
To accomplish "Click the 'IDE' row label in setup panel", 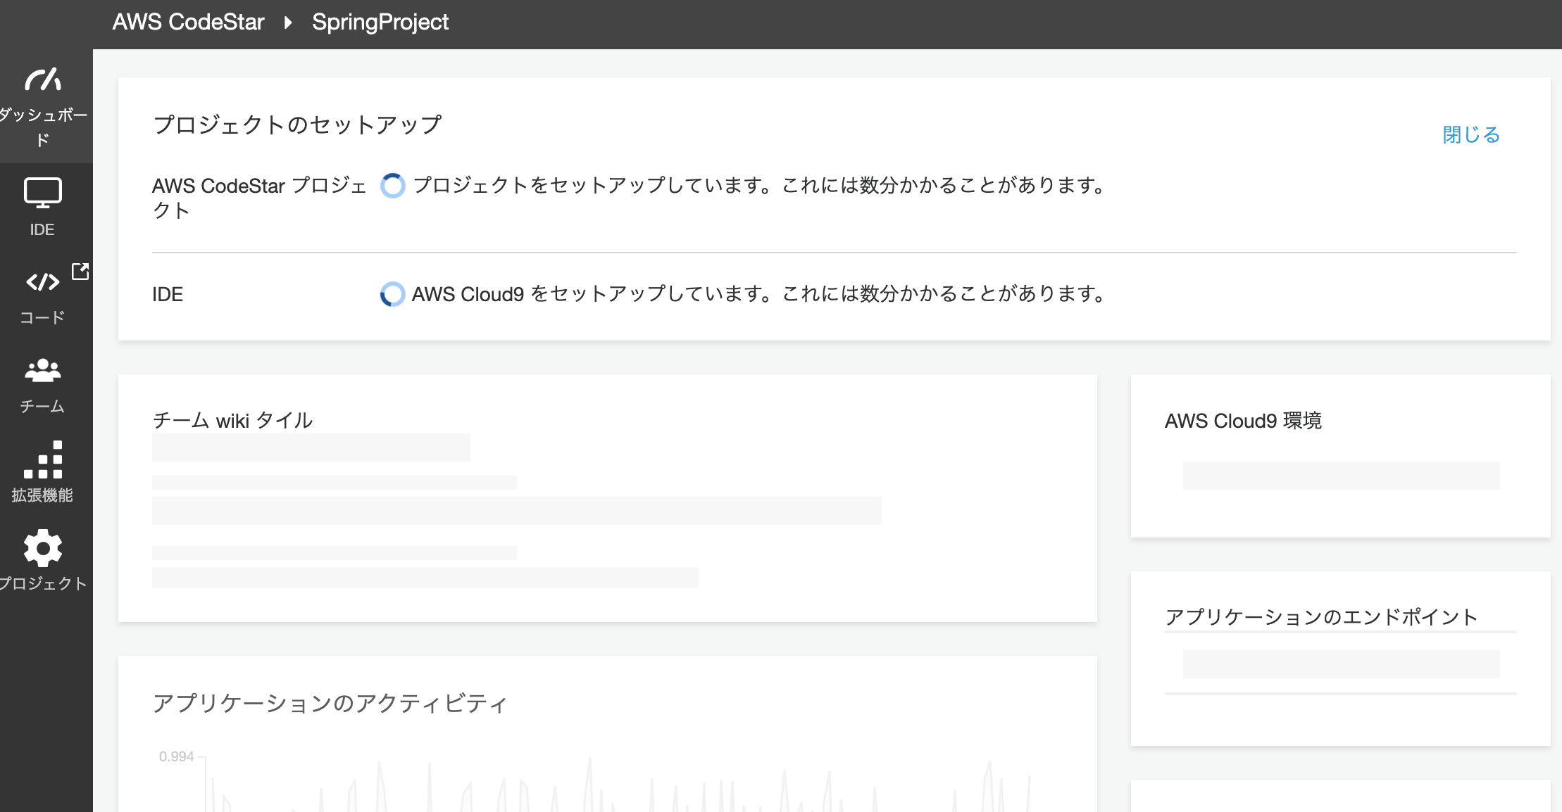I will click(168, 294).
